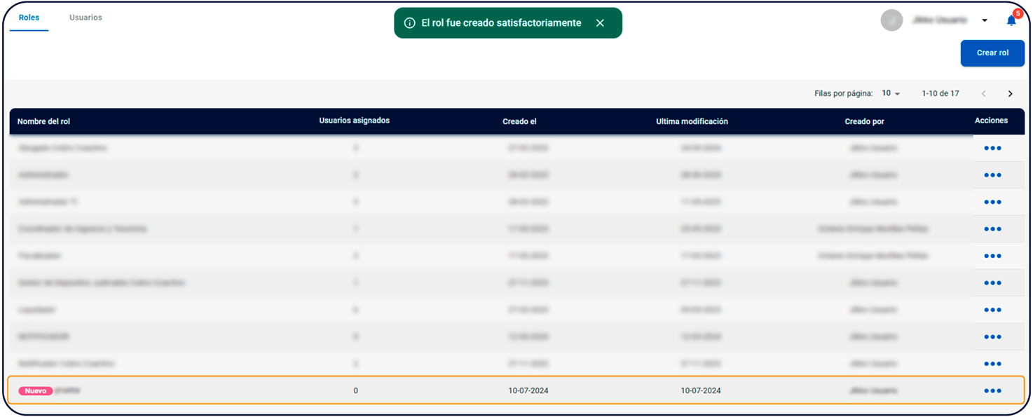
Task: Click the Creado el column header
Action: point(519,121)
